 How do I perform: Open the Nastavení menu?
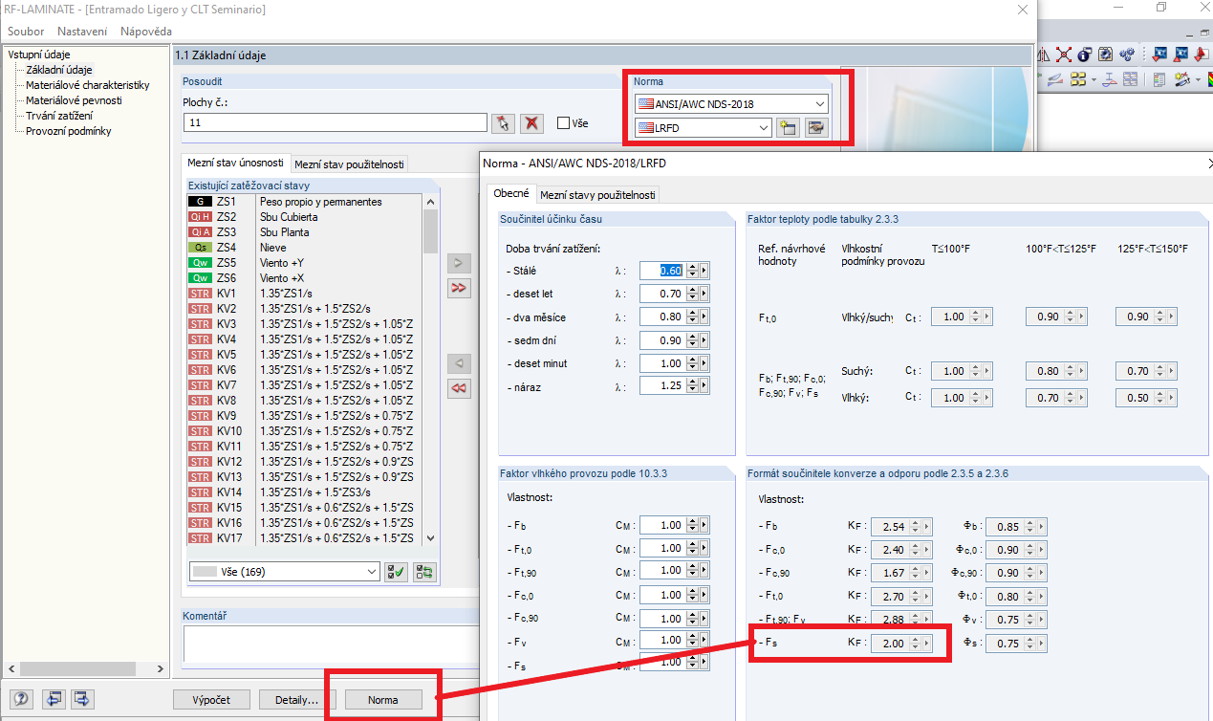(82, 32)
